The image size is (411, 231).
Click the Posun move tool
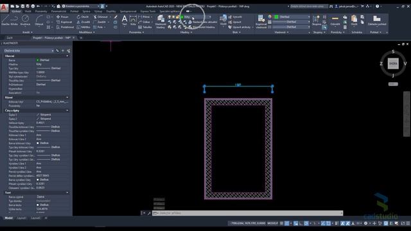62,17
